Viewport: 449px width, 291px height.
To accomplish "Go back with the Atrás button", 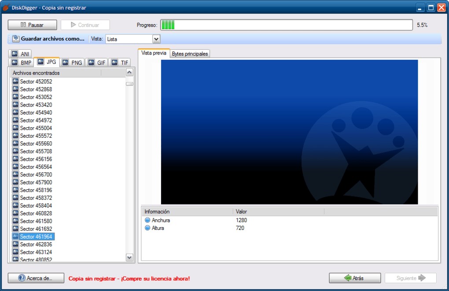I will [355, 278].
